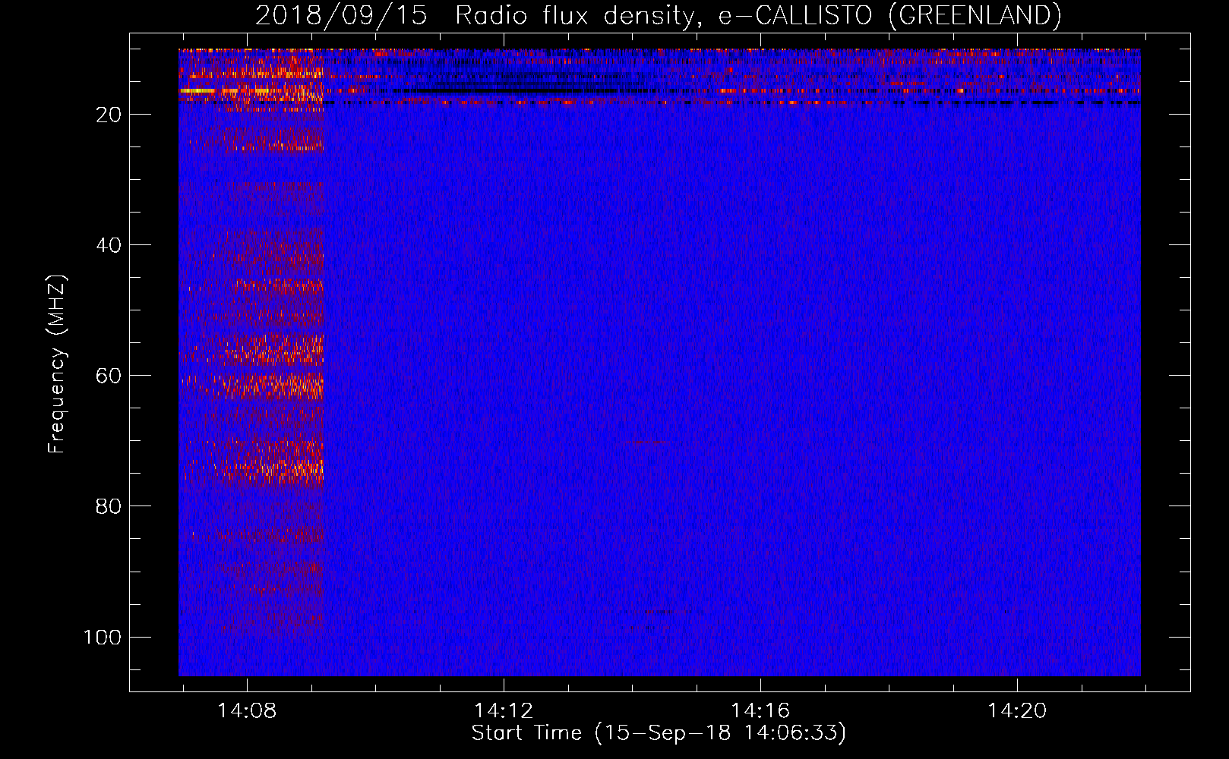Click the frequency tick label "60"
Screen dimensions: 1229x759
pos(109,376)
